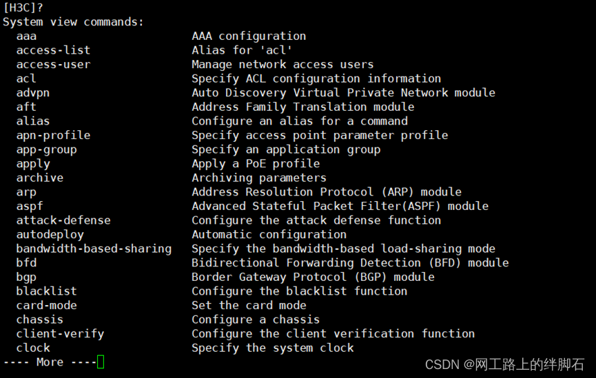This screenshot has width=596, height=378.
Task: Click the 'chassis' command entry
Action: 40,320
